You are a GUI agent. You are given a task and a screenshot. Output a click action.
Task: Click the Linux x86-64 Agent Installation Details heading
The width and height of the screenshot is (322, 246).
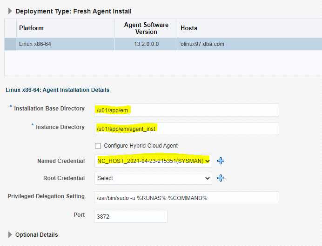click(x=58, y=90)
